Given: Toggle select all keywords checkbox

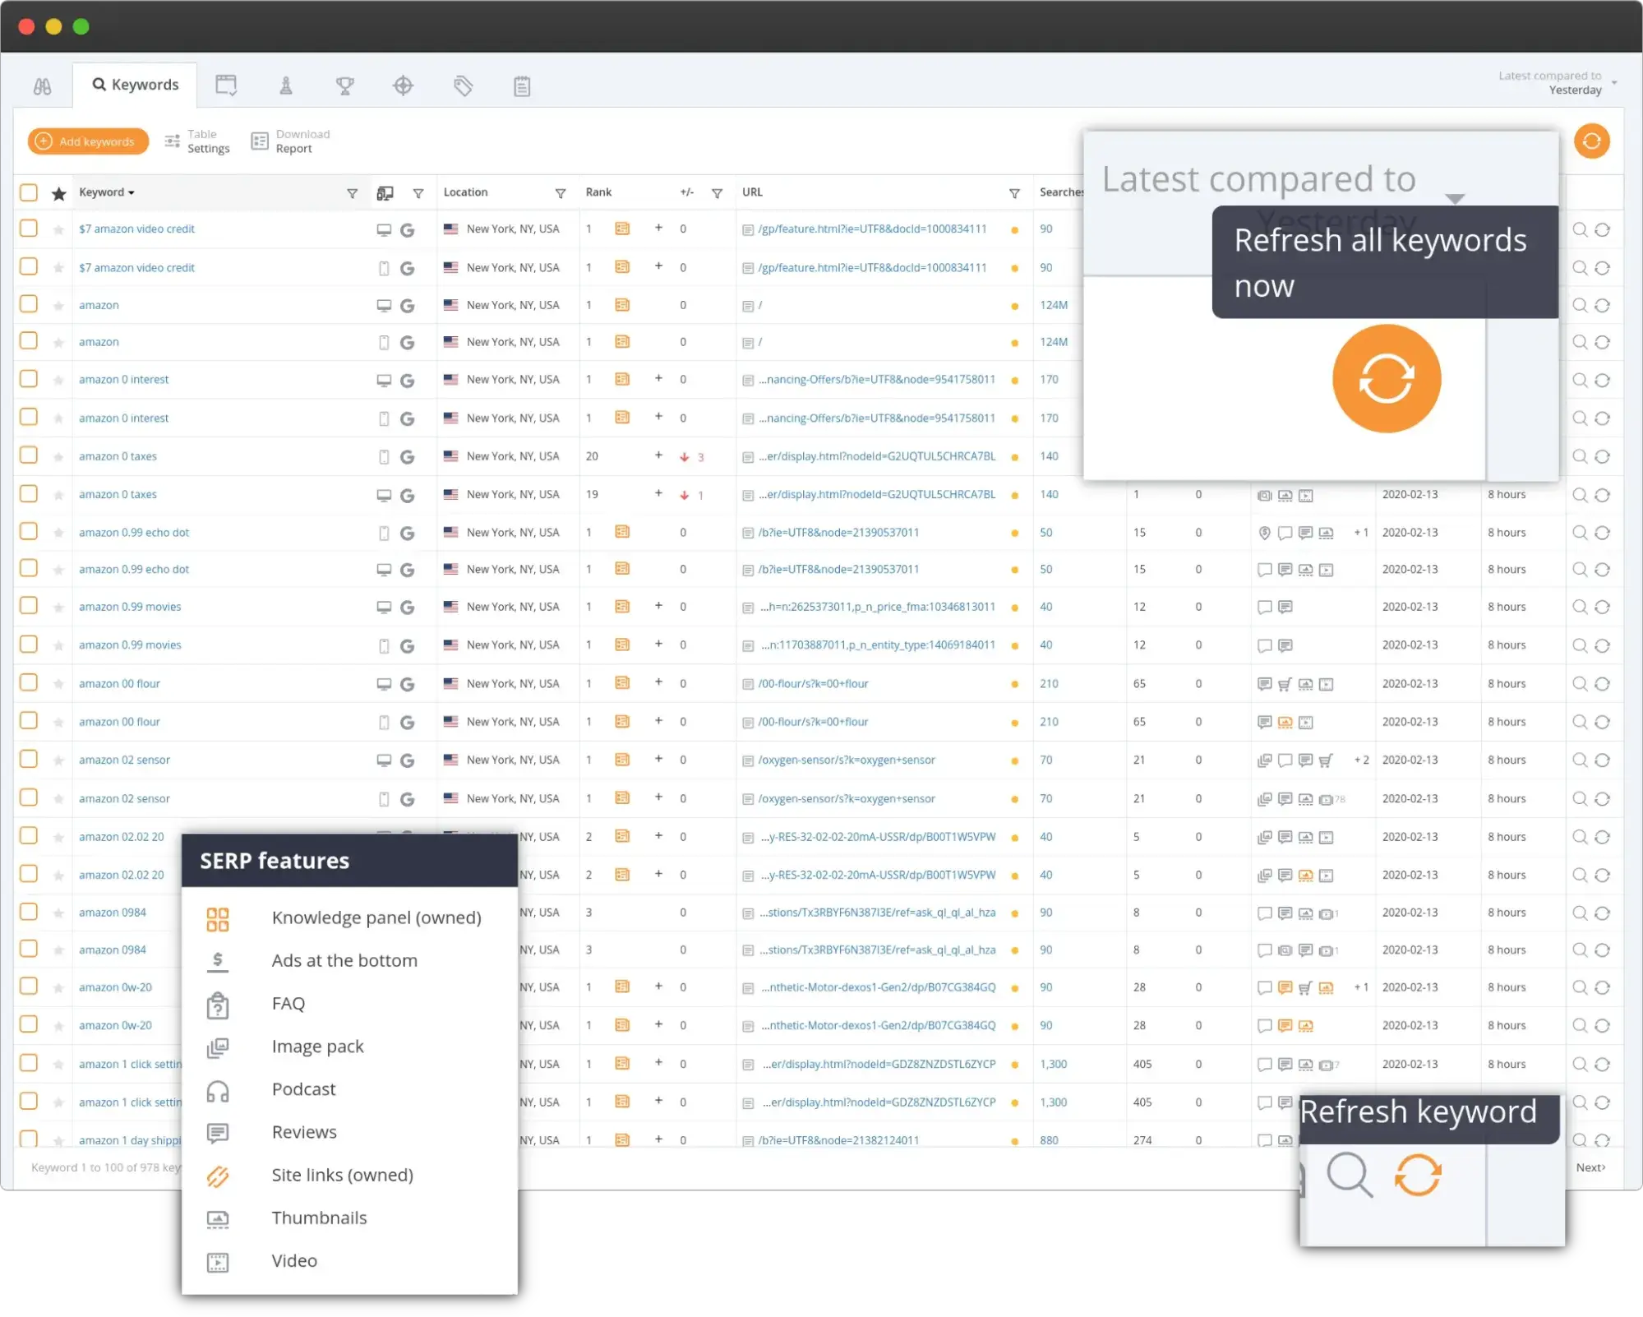Looking at the screenshot, I should [x=30, y=191].
